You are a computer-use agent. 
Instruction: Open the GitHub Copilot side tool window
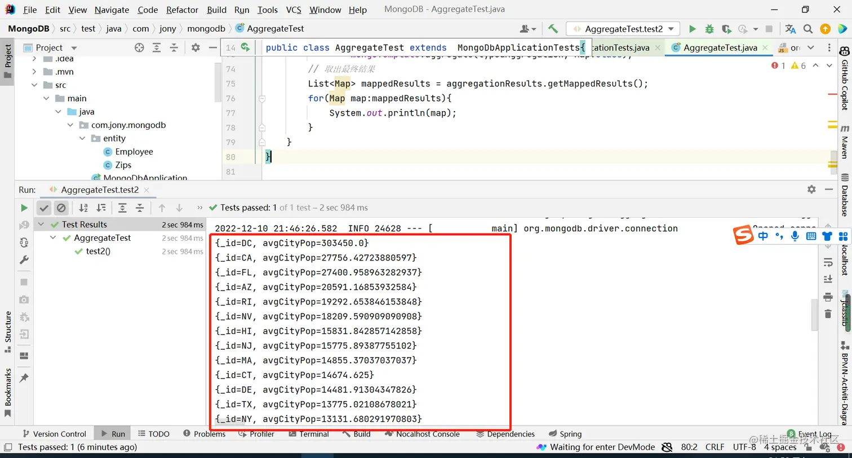(845, 79)
